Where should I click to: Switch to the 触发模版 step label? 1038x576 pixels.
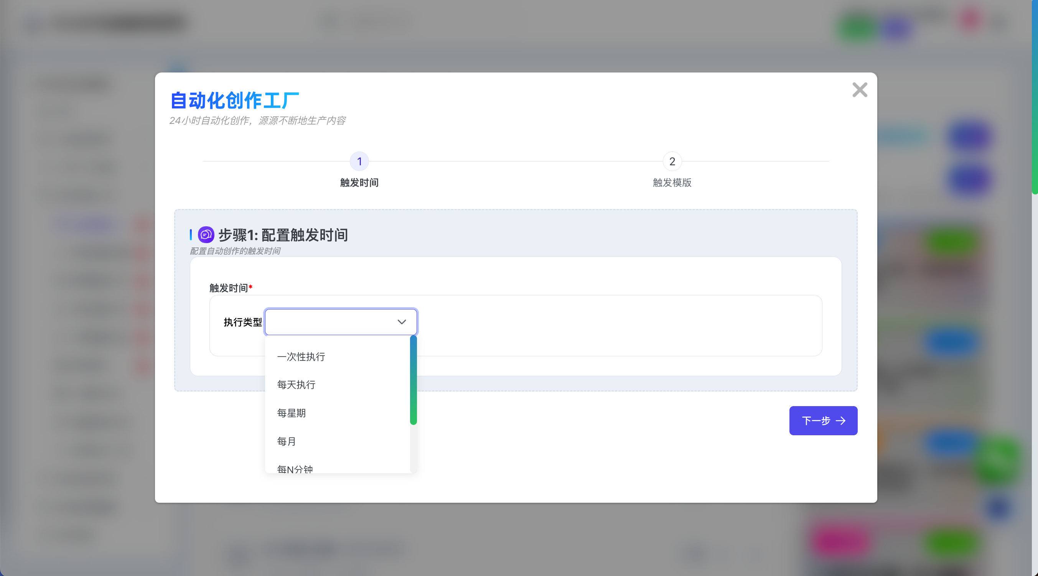coord(672,183)
